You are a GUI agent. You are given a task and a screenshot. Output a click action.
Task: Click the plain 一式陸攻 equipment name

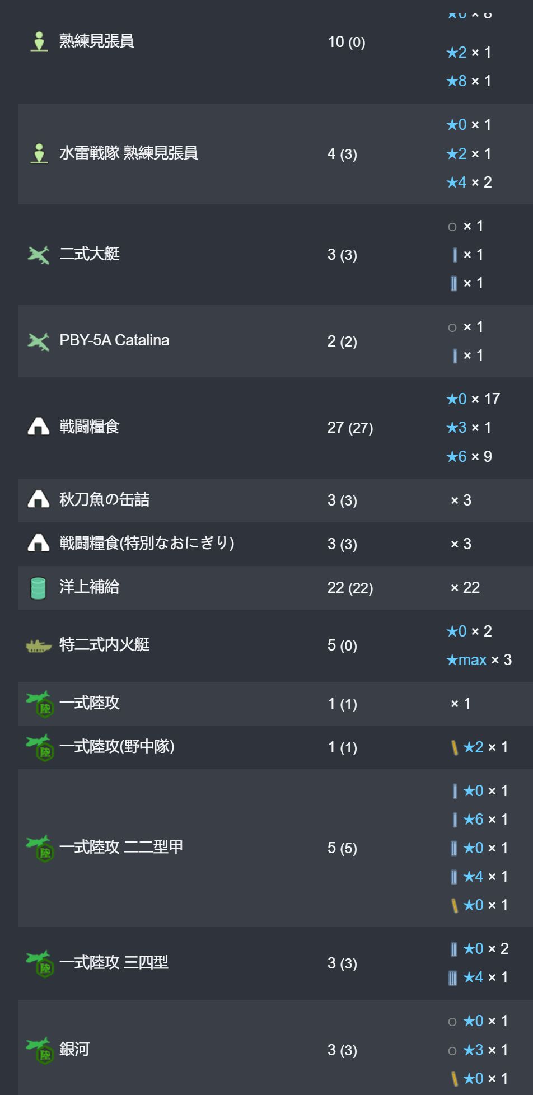[x=90, y=703]
